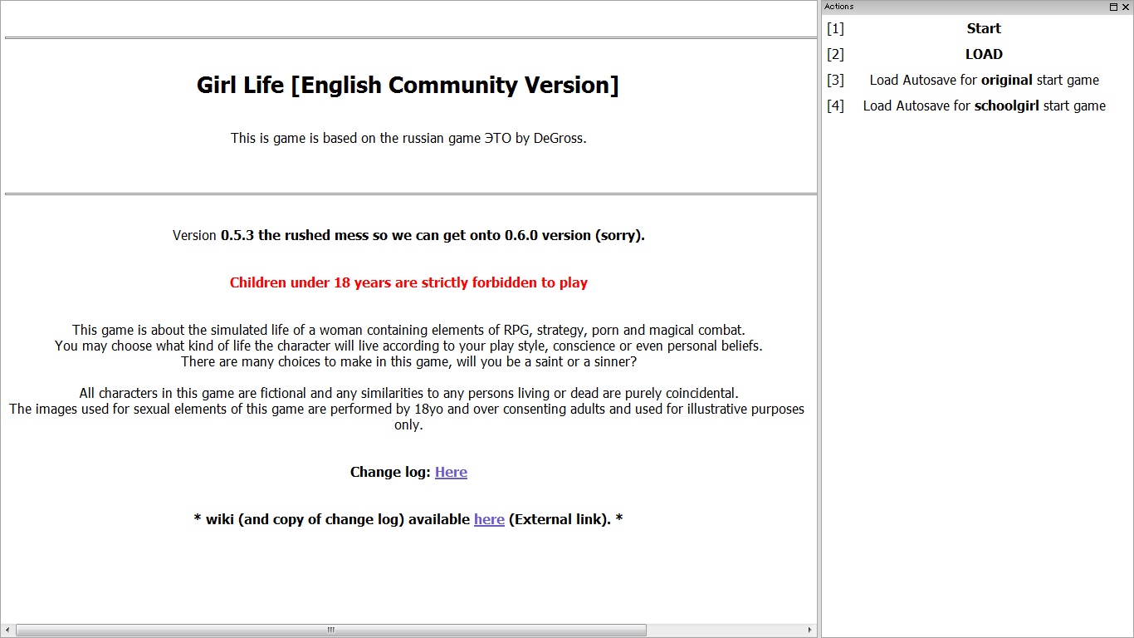1134x638 pixels.
Task: Click the [4] shortcut number
Action: [x=835, y=106]
